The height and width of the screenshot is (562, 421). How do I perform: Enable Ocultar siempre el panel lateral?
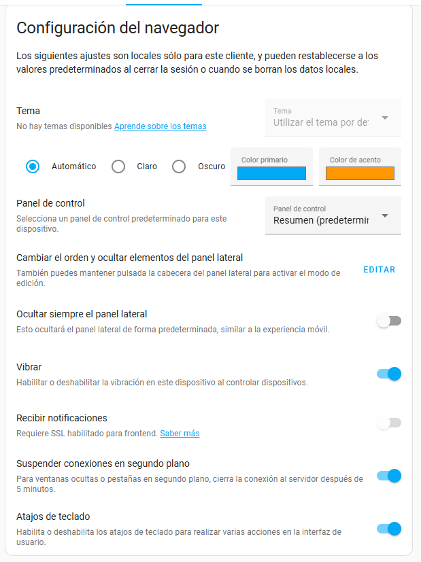(x=389, y=321)
